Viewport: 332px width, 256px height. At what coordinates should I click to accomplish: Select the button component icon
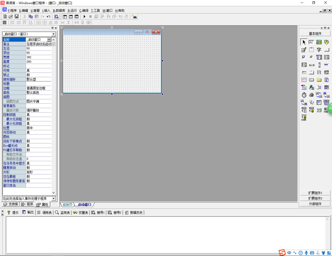(x=326, y=50)
